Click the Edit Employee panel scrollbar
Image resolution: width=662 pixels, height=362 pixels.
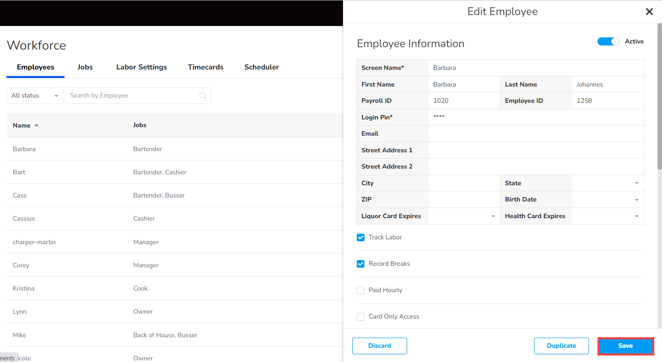point(660,98)
